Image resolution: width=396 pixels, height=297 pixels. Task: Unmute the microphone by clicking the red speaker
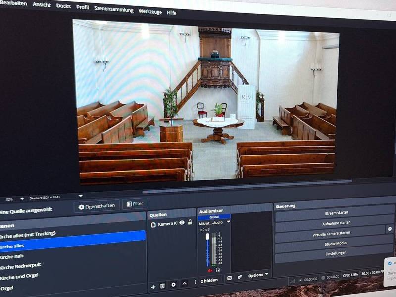pyautogui.click(x=209, y=270)
